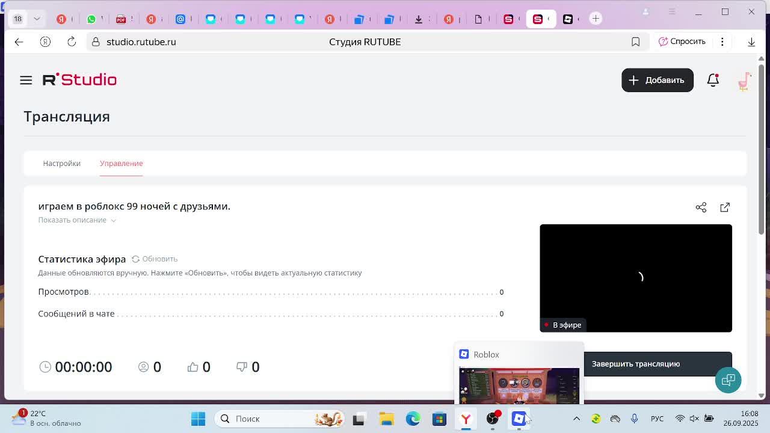770x433 pixels.
Task: Click the stream title играем в роблокс
Action: click(x=134, y=206)
